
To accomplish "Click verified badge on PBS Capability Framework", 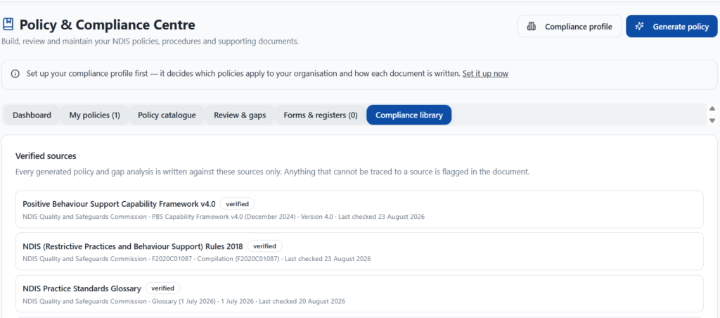I will pyautogui.click(x=237, y=203).
